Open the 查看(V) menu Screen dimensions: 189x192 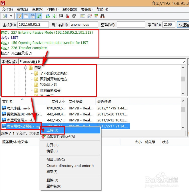pyautogui.click(x=38, y=9)
